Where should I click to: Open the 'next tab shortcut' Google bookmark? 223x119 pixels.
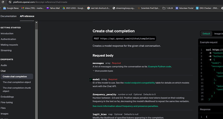click(99, 8)
